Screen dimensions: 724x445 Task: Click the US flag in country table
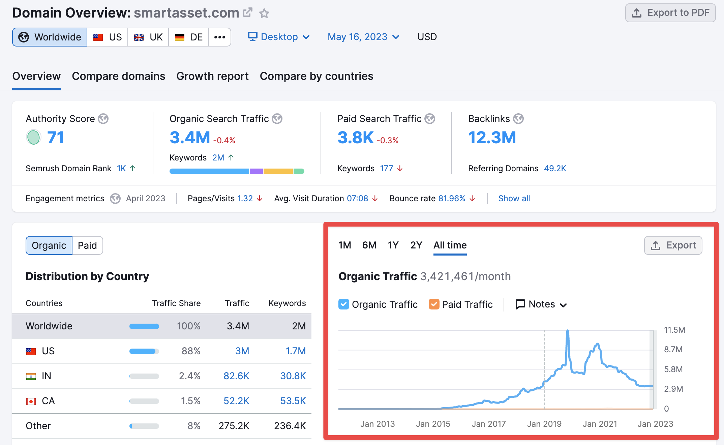[x=31, y=351]
